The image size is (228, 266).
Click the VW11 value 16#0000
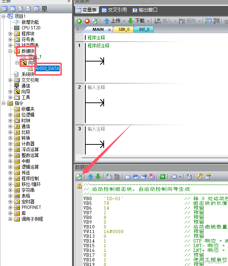pos(113,232)
